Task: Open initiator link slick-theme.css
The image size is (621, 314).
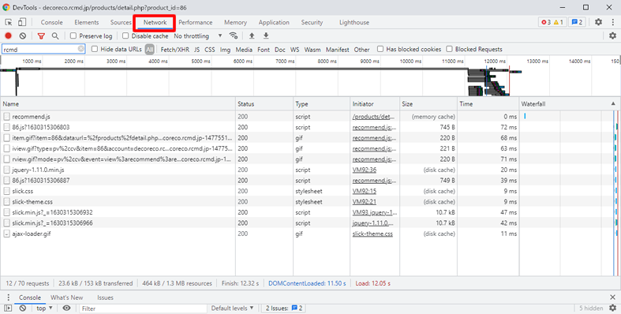Action: 372,234
